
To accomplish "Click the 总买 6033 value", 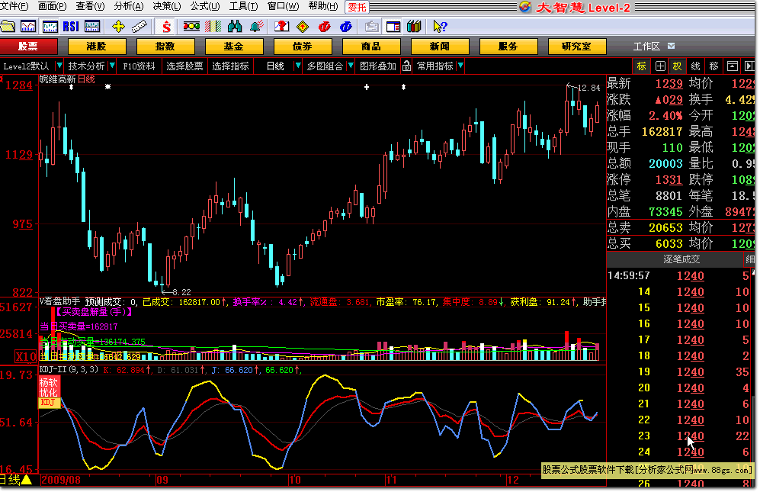I will point(669,243).
